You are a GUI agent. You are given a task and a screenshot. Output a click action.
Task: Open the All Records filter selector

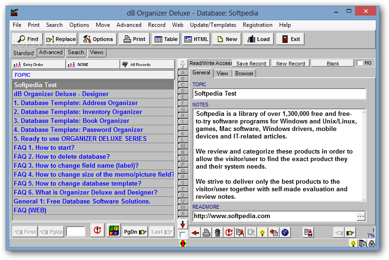(148, 65)
